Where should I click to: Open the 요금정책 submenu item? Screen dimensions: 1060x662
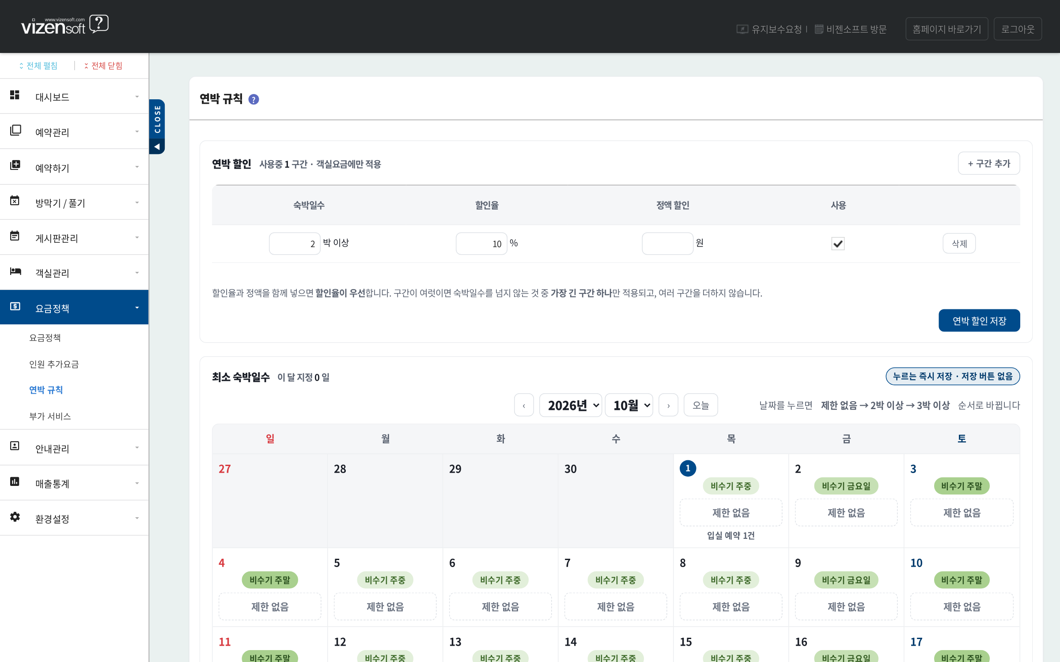45,338
